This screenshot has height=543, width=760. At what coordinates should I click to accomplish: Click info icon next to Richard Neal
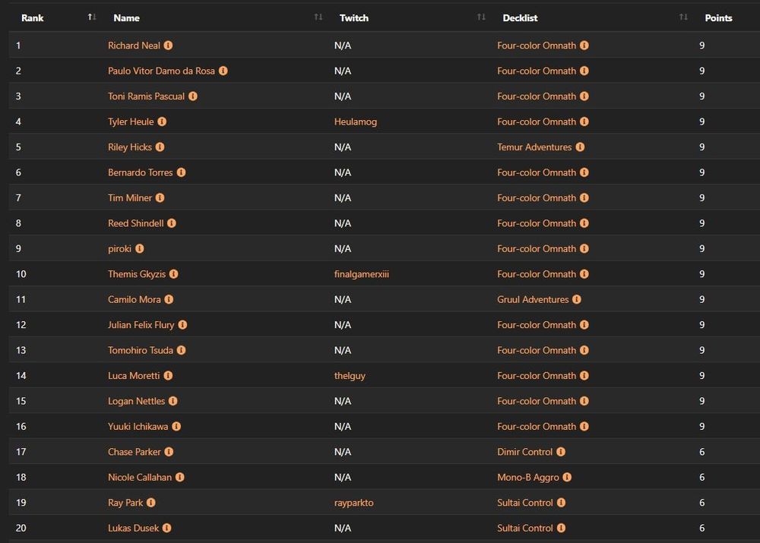point(168,46)
